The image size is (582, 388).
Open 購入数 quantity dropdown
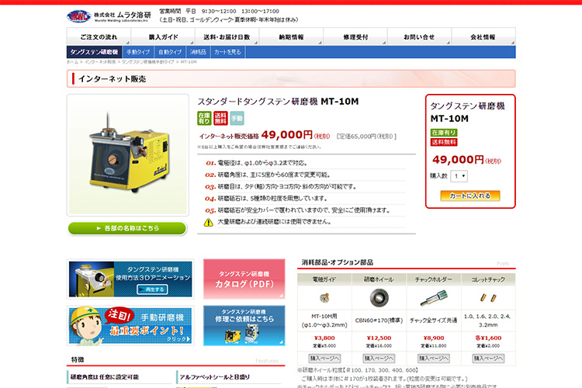459,176
